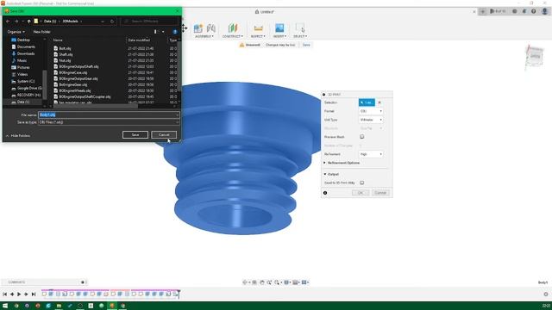The width and height of the screenshot is (552, 310).
Task: Click the timeline end marker
Action: click(179, 294)
